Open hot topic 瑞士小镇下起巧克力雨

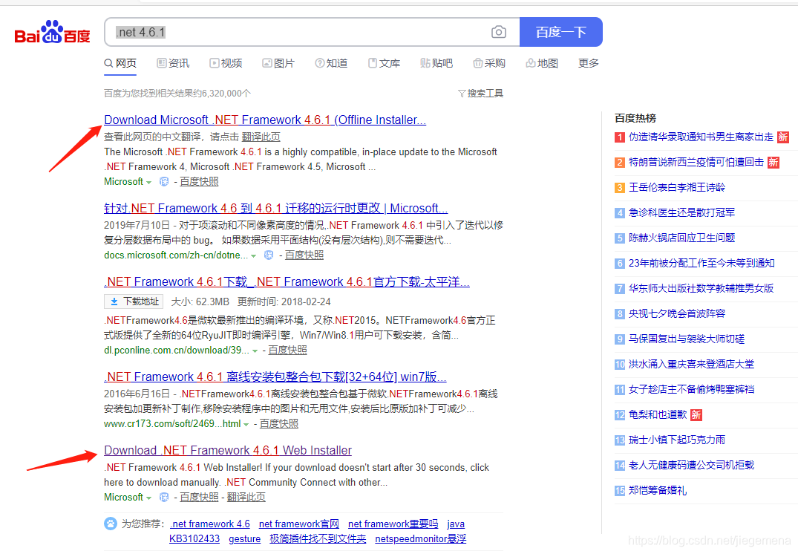point(677,440)
